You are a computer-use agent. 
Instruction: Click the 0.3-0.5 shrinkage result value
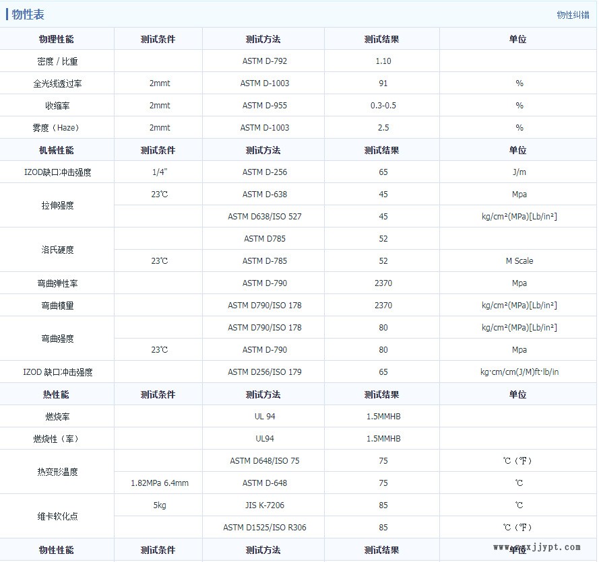(x=382, y=106)
